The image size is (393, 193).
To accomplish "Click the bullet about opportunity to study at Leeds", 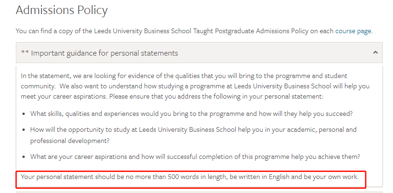I will pyautogui.click(x=193, y=135).
